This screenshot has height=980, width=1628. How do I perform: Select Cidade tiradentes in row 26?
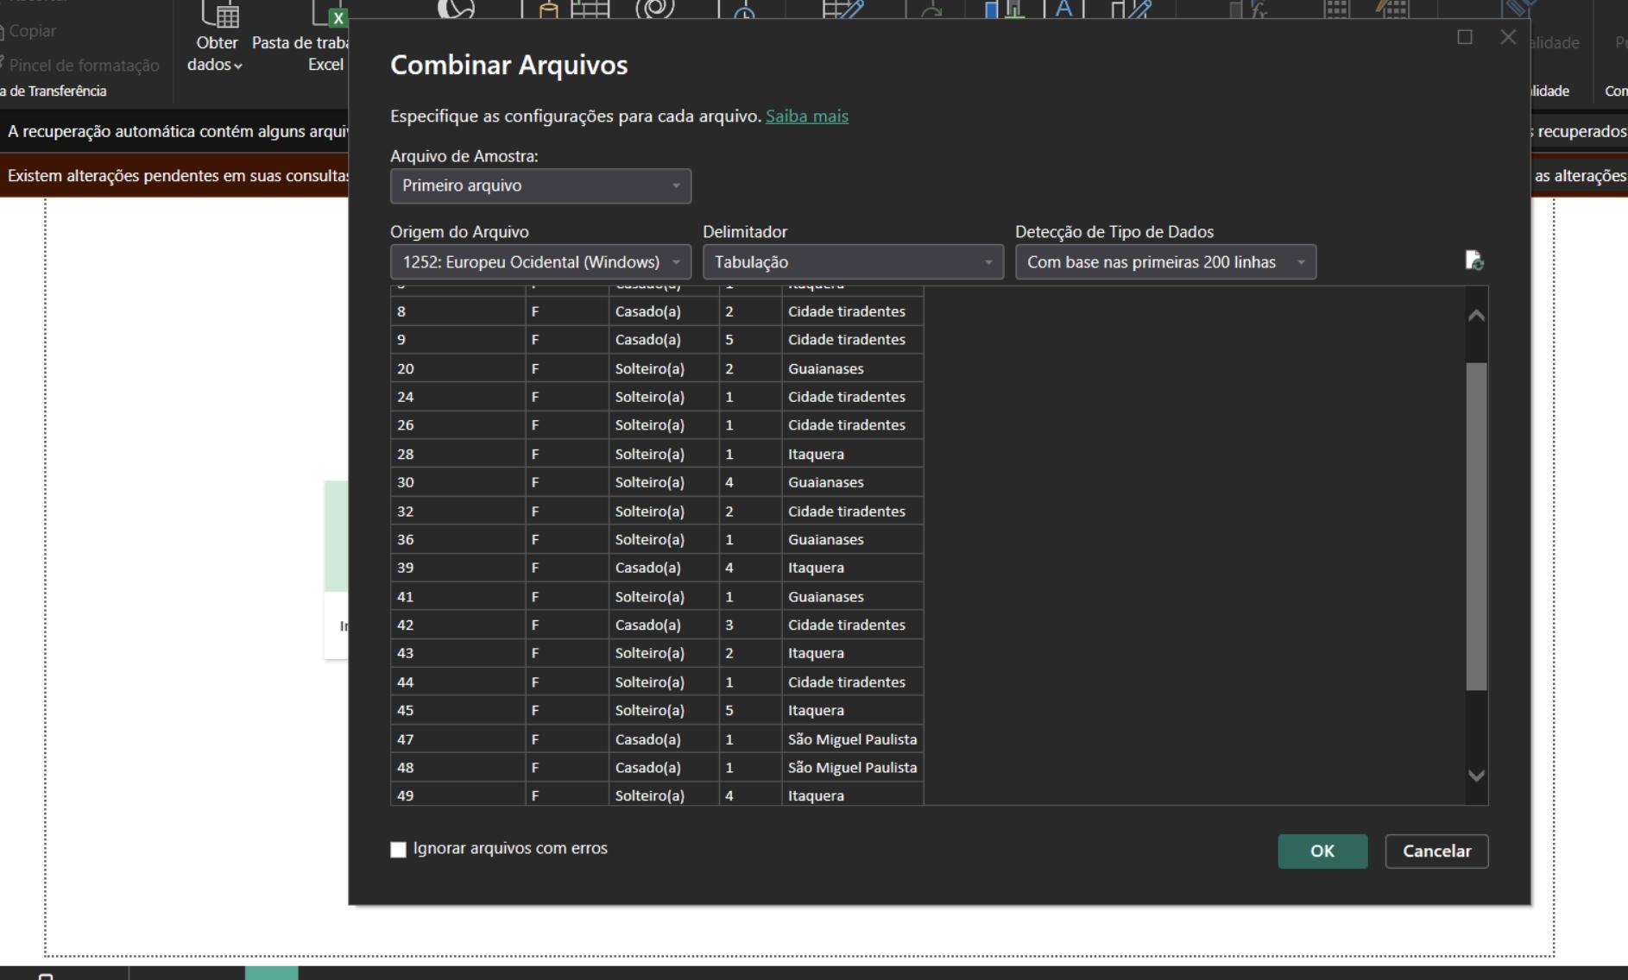pyautogui.click(x=852, y=425)
